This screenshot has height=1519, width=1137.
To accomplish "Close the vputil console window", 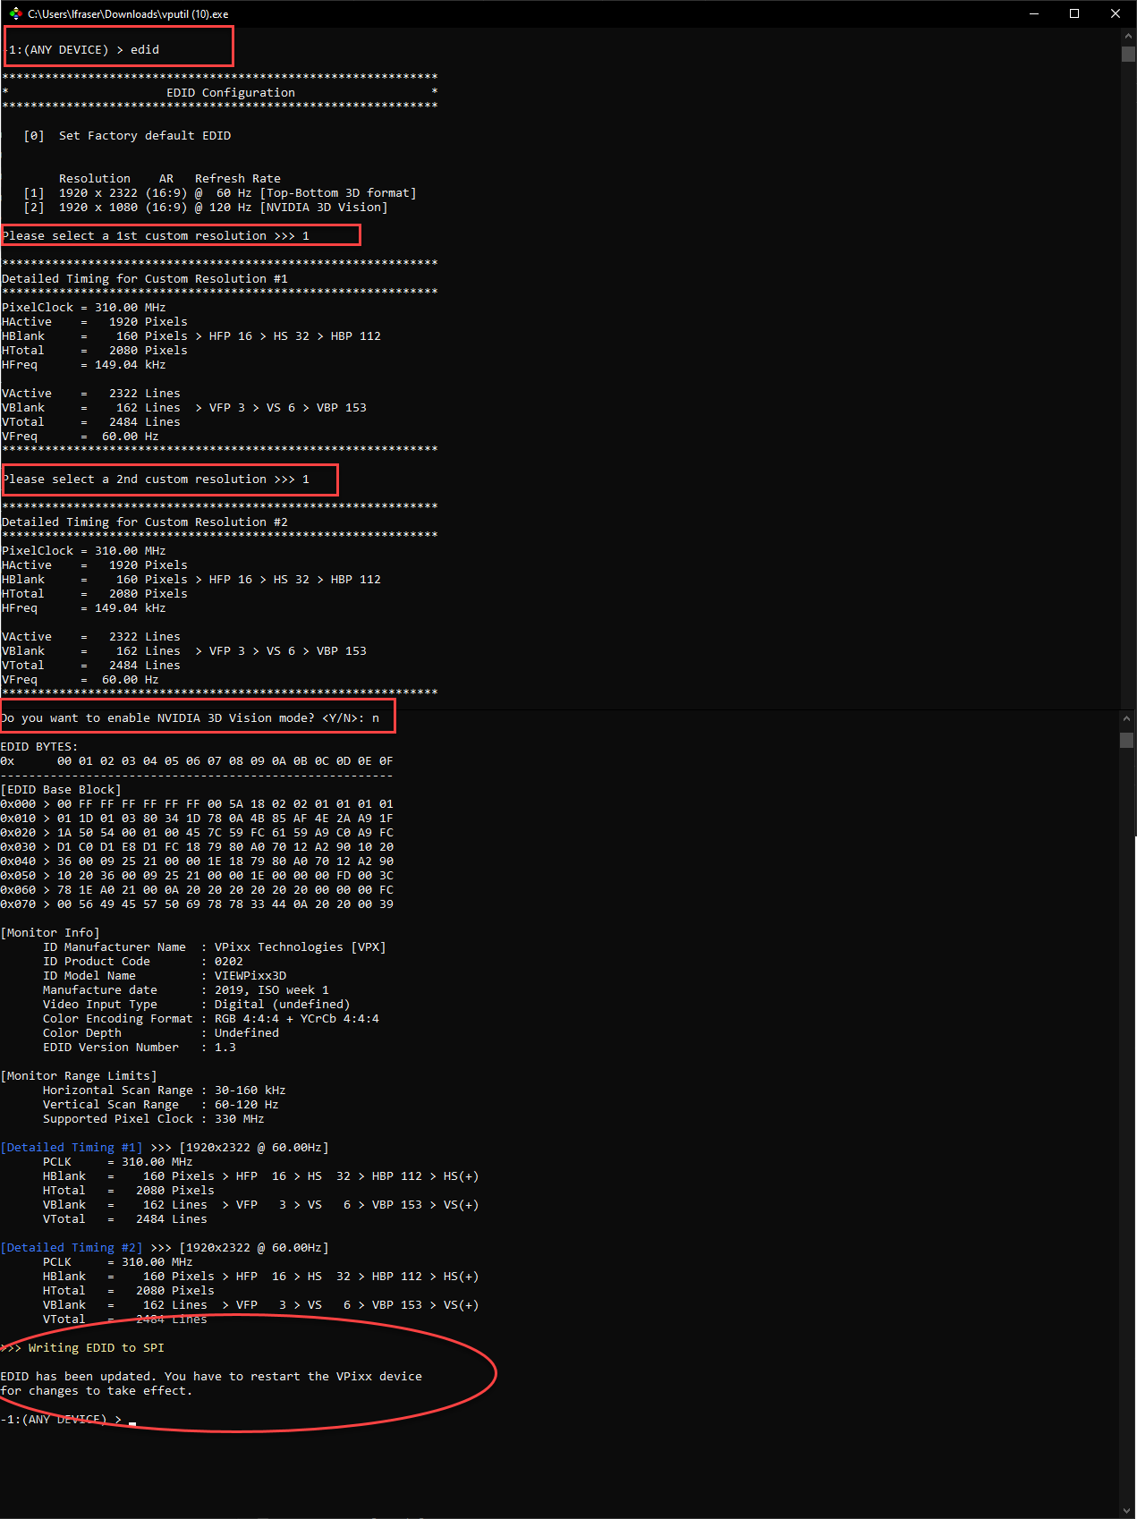I will tap(1115, 13).
